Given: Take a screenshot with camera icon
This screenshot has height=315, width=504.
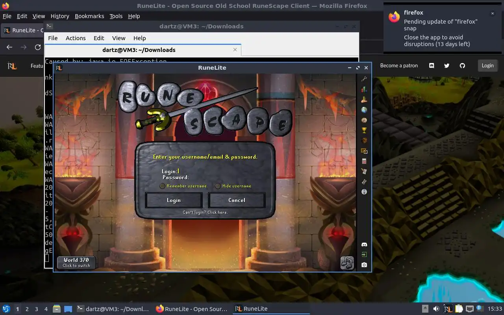Looking at the screenshot, I should click(364, 265).
